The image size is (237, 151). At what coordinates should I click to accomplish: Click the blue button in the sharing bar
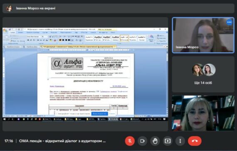(100, 114)
